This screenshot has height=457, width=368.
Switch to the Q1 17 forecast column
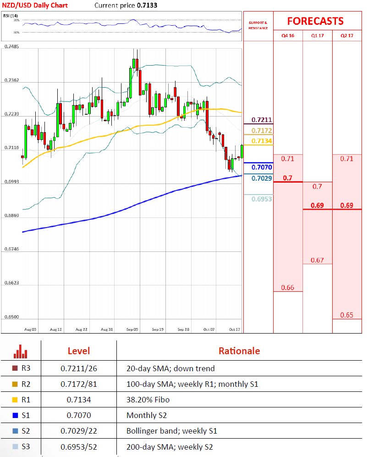pyautogui.click(x=317, y=35)
